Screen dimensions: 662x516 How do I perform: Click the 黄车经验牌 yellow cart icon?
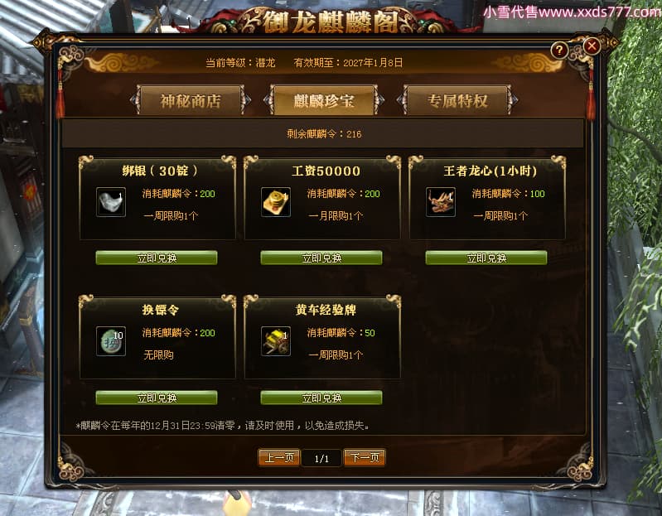coord(276,341)
